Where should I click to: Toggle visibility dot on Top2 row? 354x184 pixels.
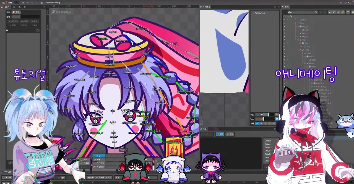click(x=284, y=50)
